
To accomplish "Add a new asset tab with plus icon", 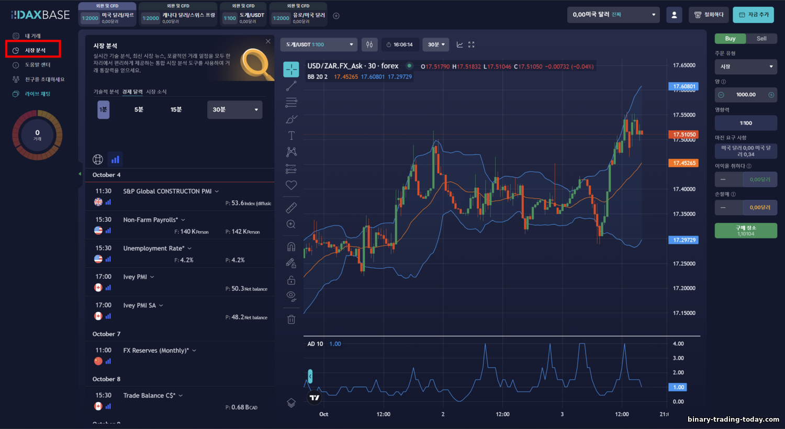I will point(336,16).
